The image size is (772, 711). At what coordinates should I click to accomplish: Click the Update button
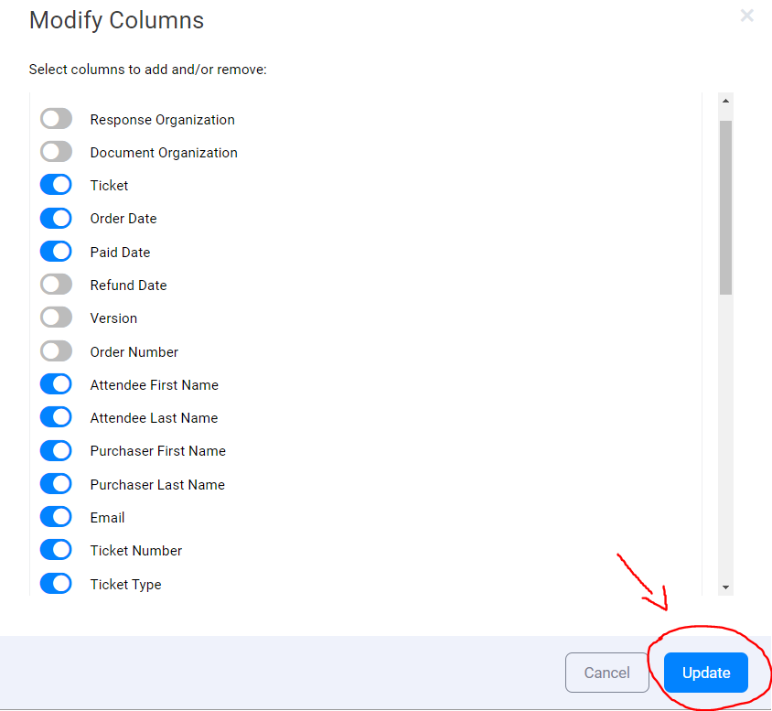coord(705,672)
